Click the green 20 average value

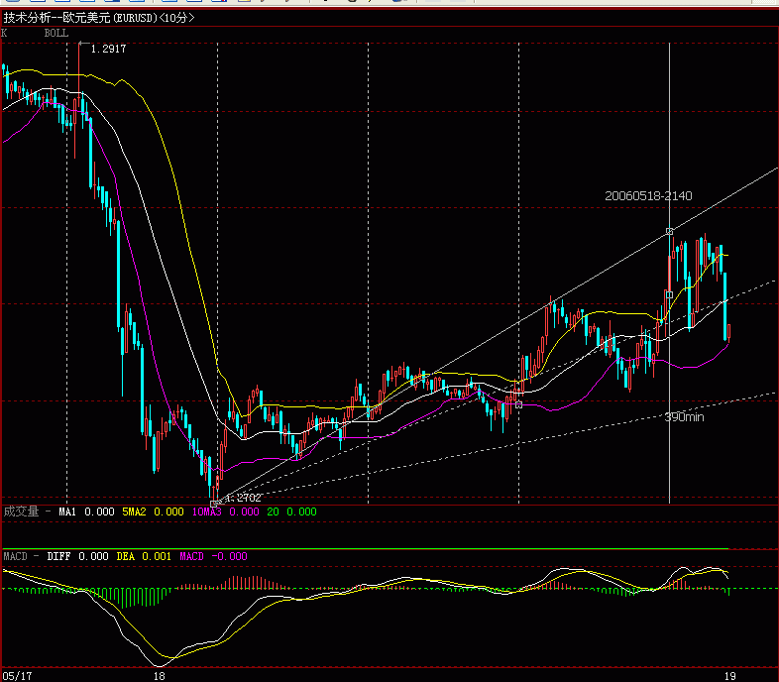coord(273,511)
